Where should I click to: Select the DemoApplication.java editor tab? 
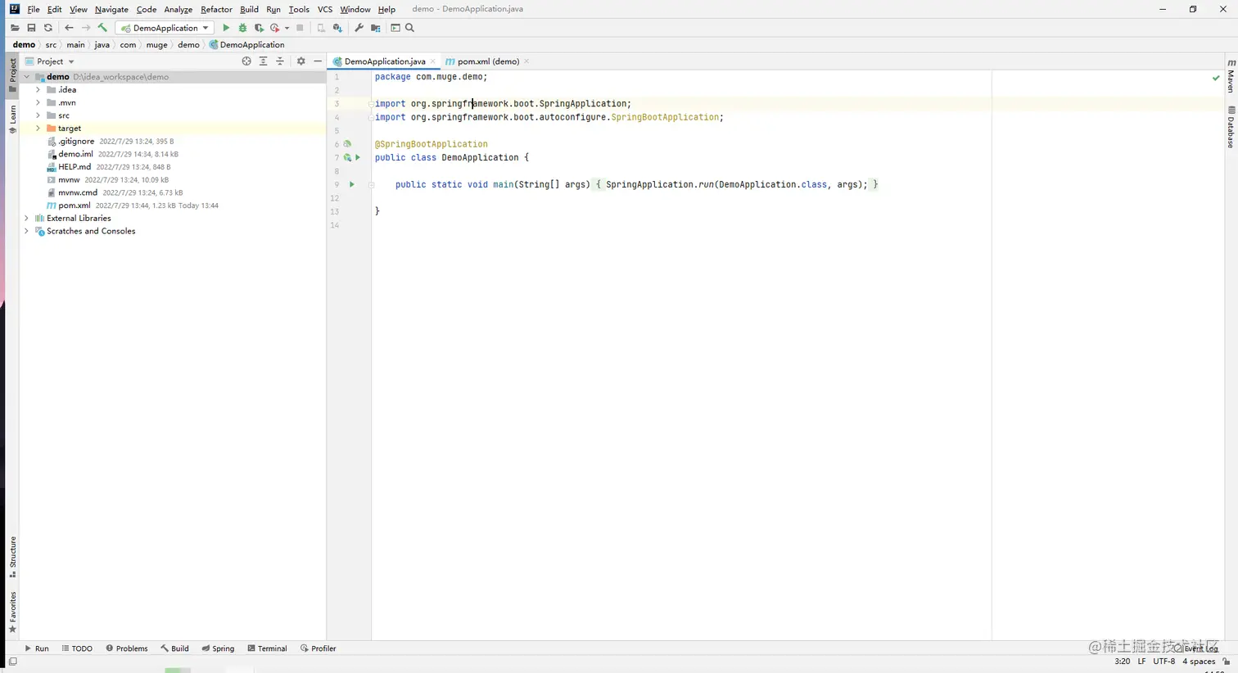[385, 61]
